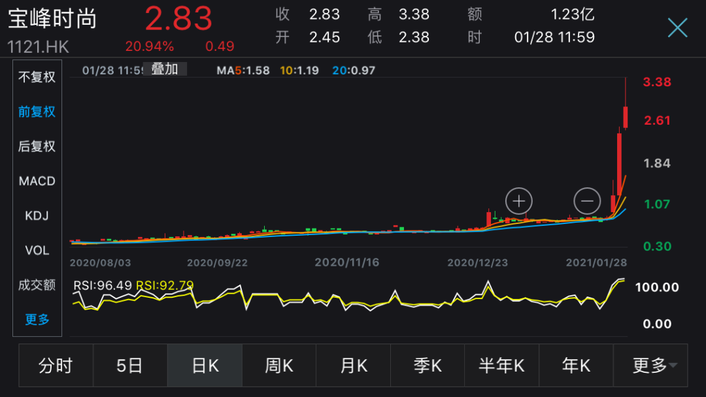
Task: Show the MACD indicator
Action: coord(37,181)
